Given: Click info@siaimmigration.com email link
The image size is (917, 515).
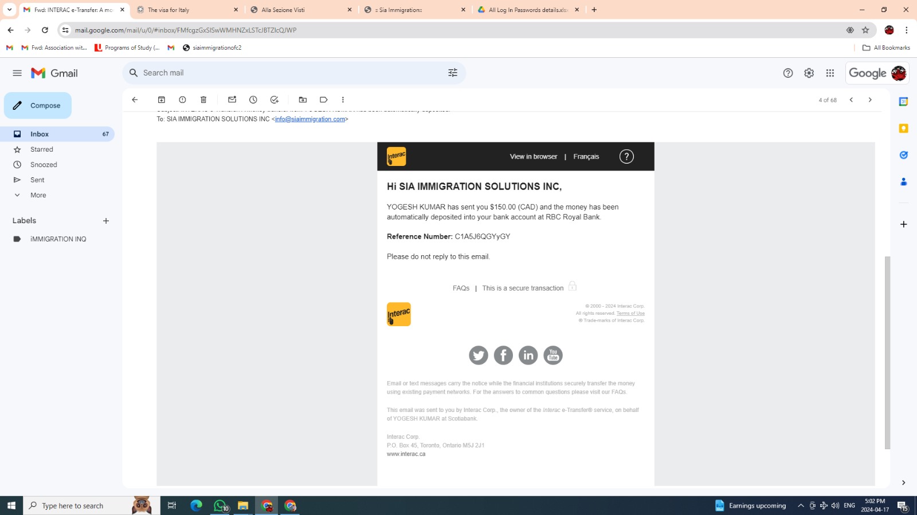Looking at the screenshot, I should (x=310, y=119).
